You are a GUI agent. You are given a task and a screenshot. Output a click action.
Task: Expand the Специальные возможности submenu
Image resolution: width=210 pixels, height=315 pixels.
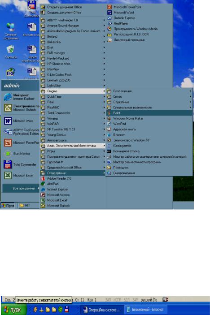coord(149,108)
